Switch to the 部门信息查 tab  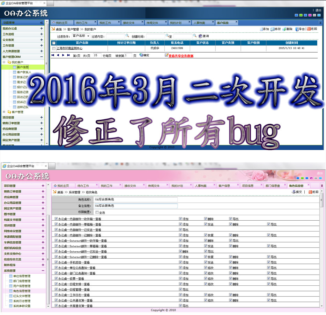[273, 186]
